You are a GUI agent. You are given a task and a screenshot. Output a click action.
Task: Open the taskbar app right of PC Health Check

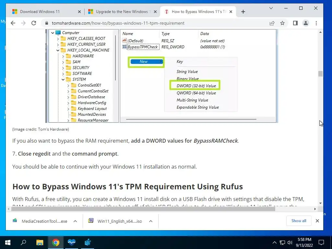(x=88, y=243)
